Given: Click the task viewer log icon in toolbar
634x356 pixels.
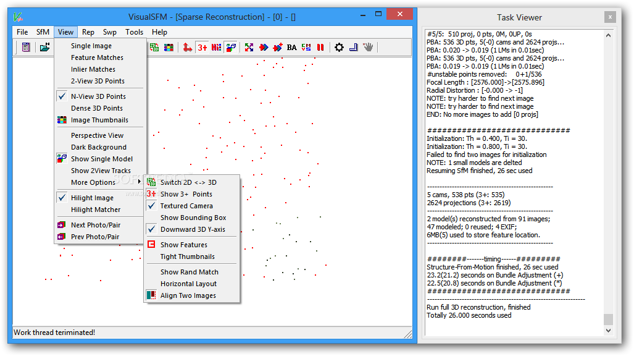Looking at the screenshot, I should pos(26,48).
